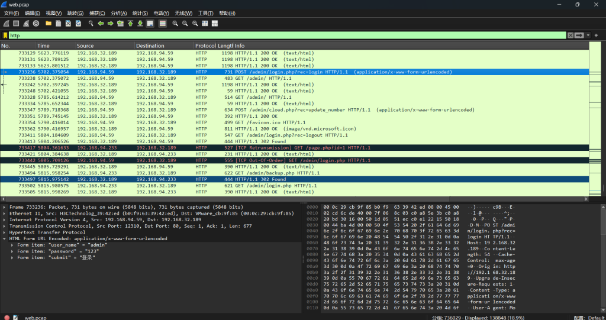Go to the previous packet using green left arrow
Image resolution: width=606 pixels, height=320 pixels.
point(101,24)
